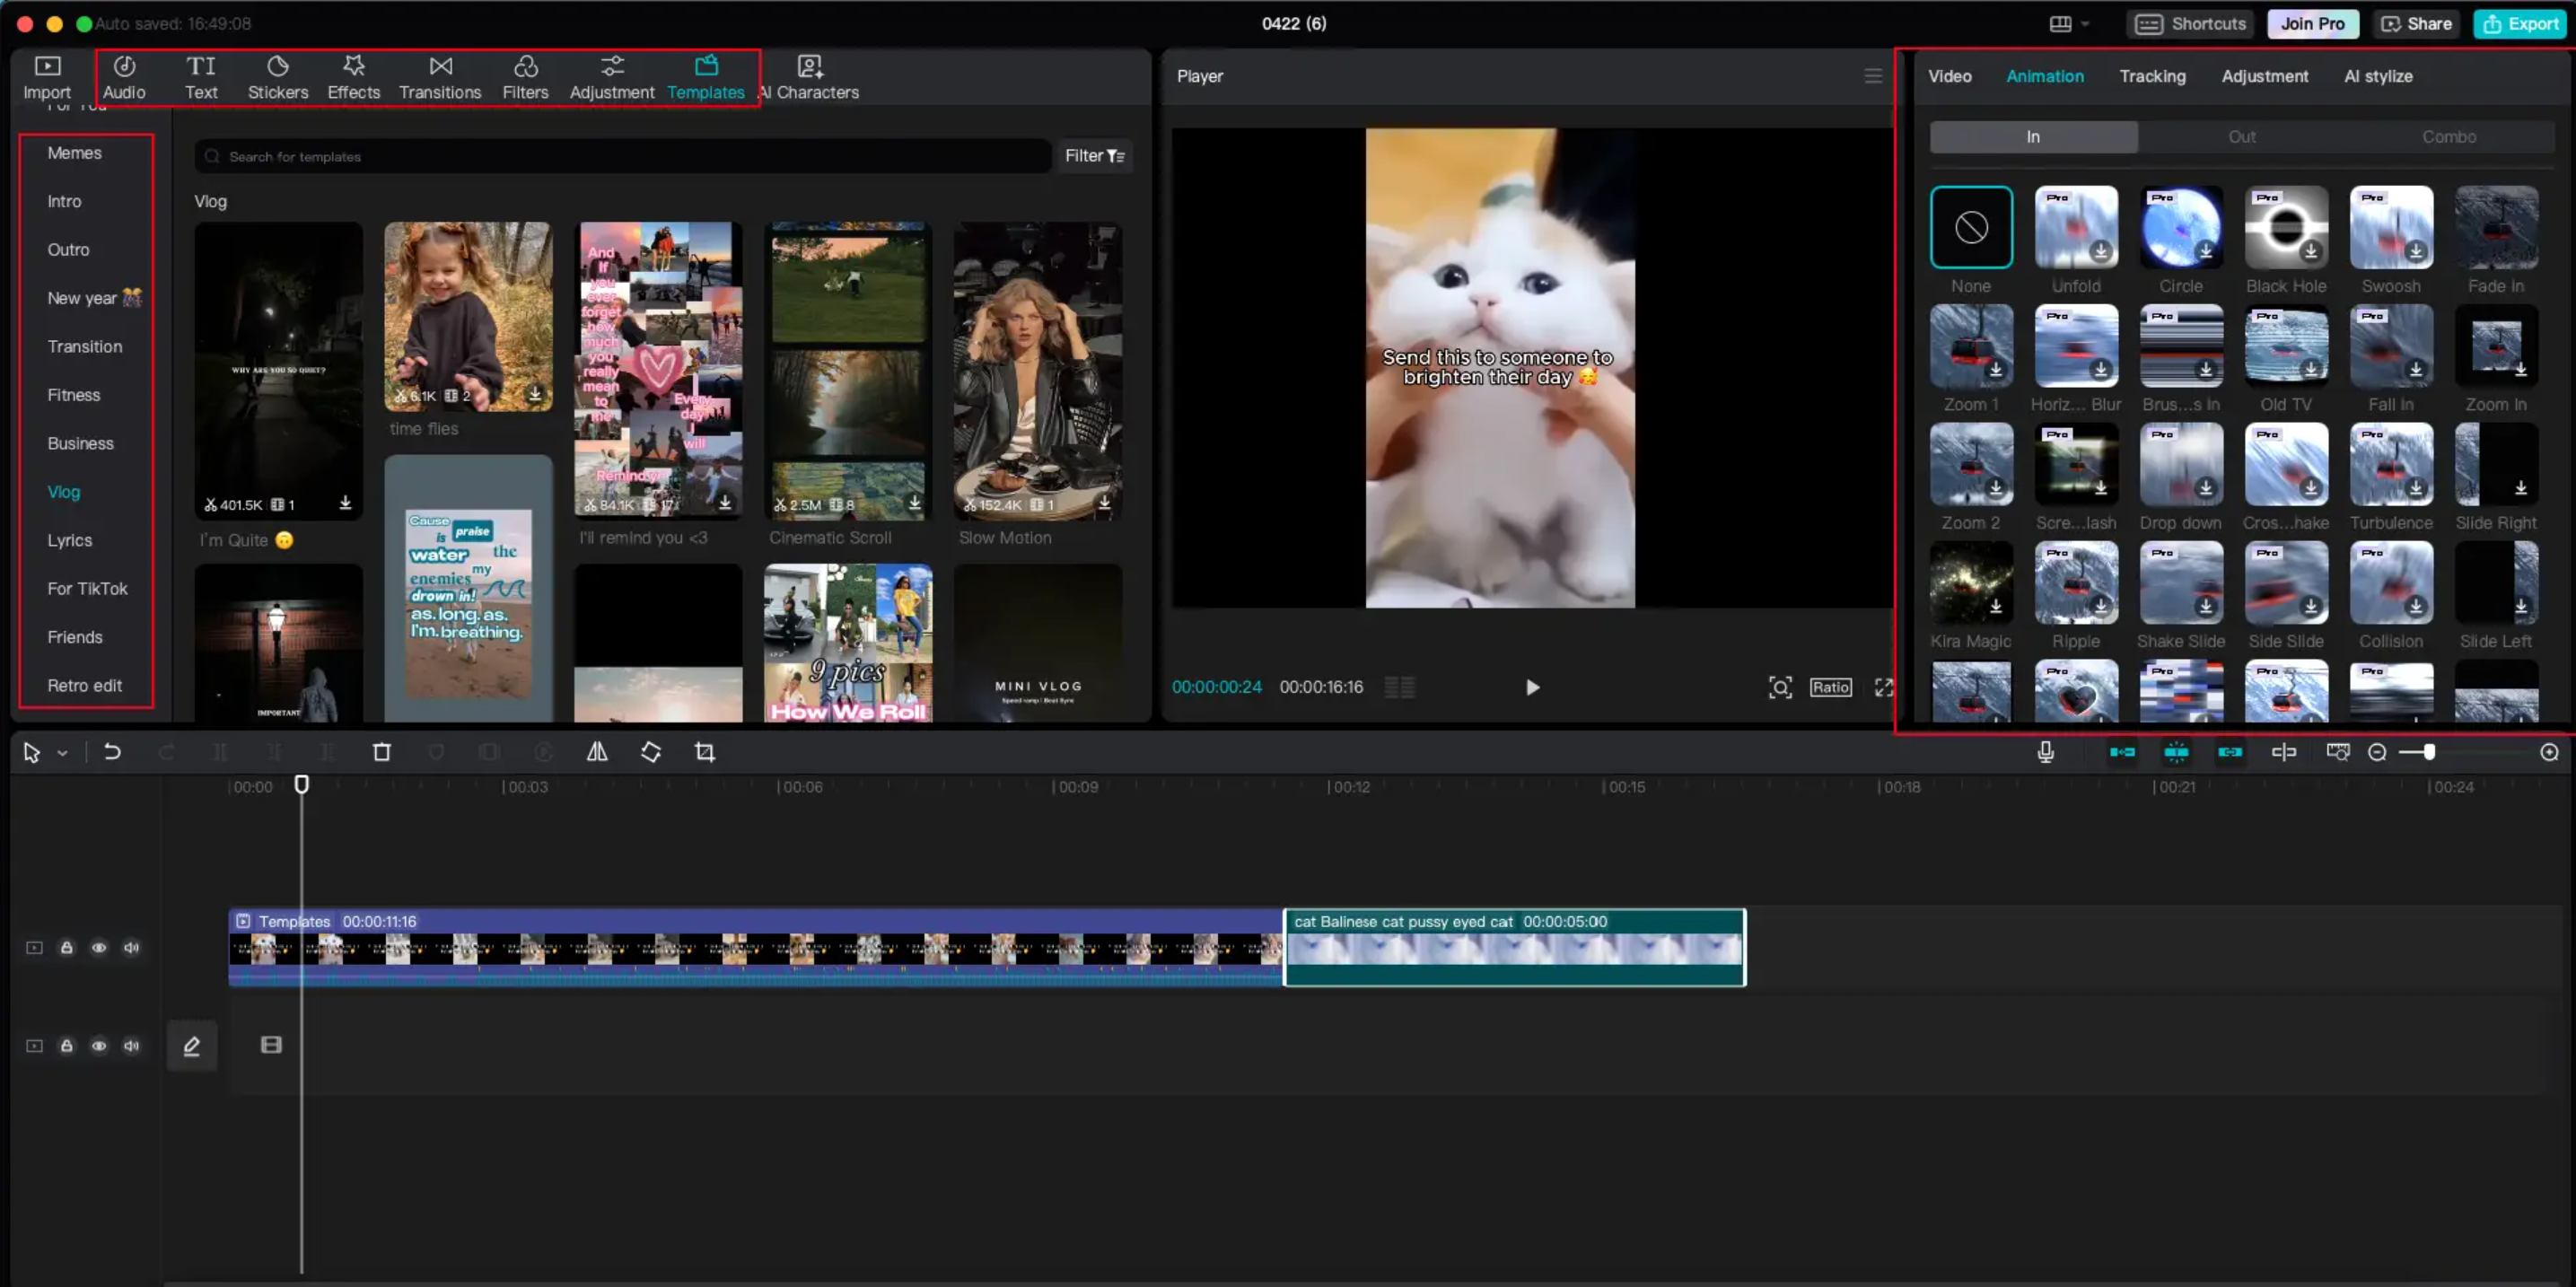The height and width of the screenshot is (1287, 2576).
Task: Open the display mode dropdown in the title bar
Action: [2069, 23]
